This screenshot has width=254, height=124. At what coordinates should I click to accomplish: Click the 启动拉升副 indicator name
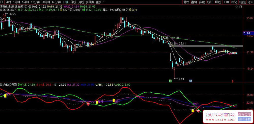coord(10,85)
